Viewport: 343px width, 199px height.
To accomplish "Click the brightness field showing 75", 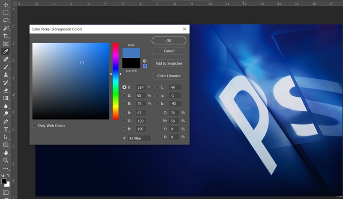I will [141, 104].
